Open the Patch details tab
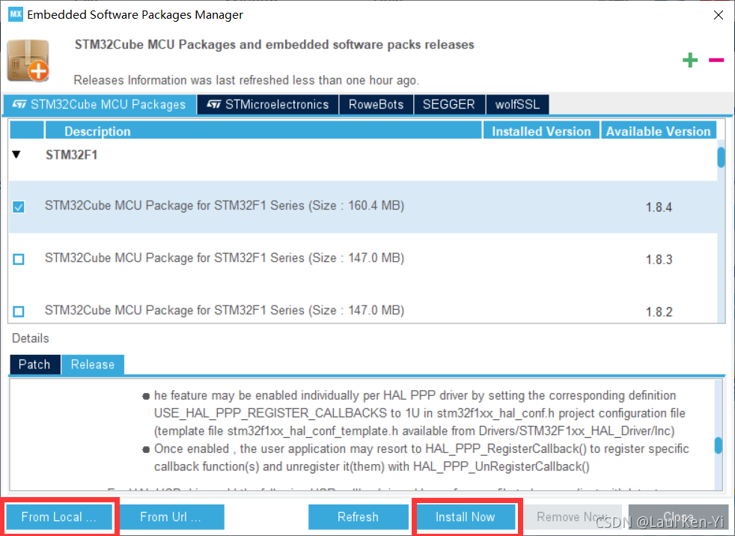 (34, 365)
